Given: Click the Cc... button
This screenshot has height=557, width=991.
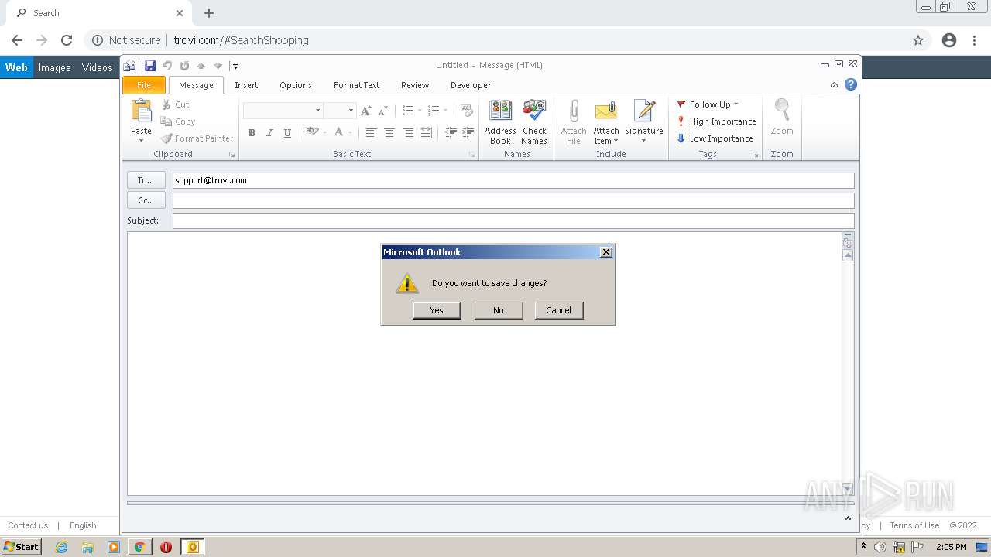Looking at the screenshot, I should 146,200.
